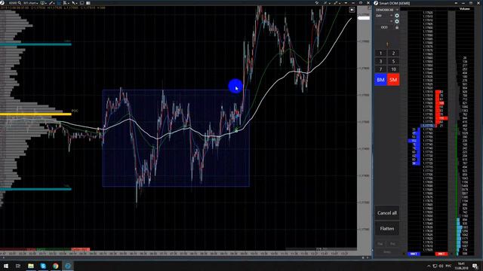This screenshot has height=271, width=483.
Task: Open the DAY time-in-force dropdown
Action: coord(384,15)
